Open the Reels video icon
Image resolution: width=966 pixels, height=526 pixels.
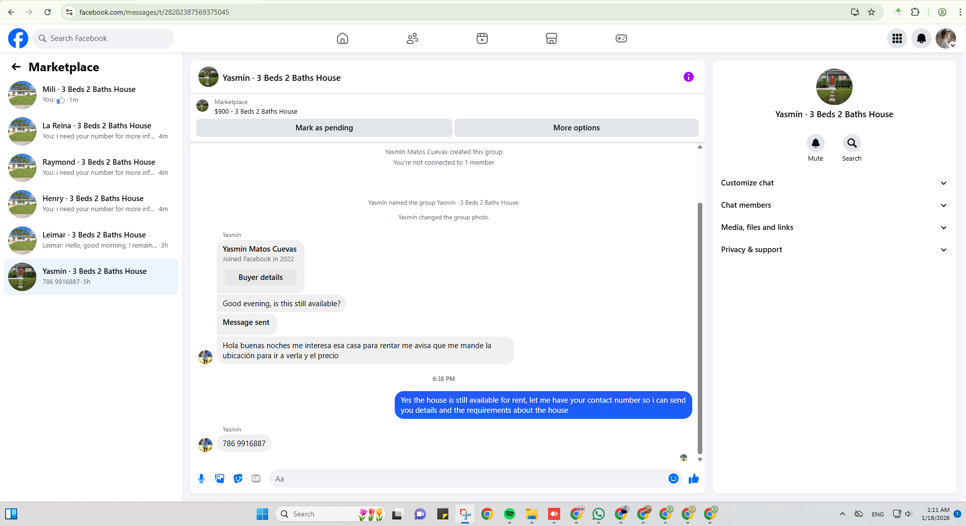pos(482,38)
